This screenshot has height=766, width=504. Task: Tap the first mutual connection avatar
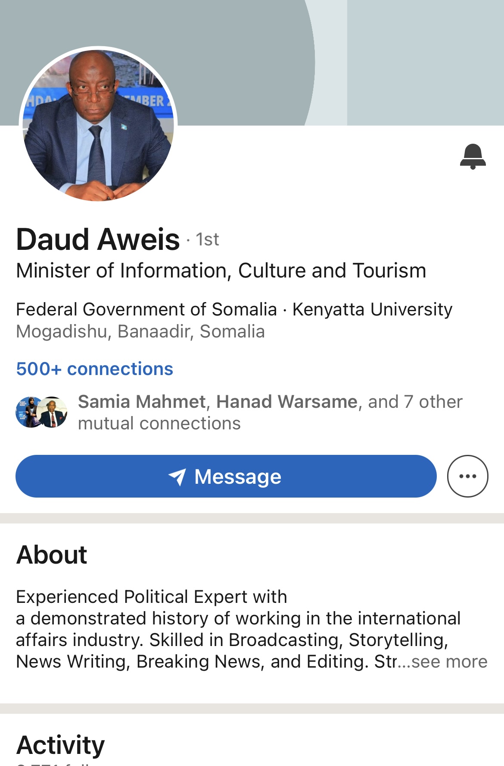(x=28, y=412)
